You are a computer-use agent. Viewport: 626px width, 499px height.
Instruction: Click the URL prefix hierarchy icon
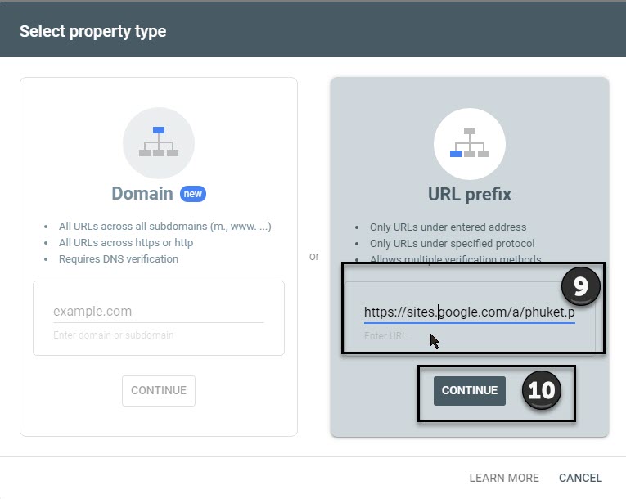pos(470,143)
